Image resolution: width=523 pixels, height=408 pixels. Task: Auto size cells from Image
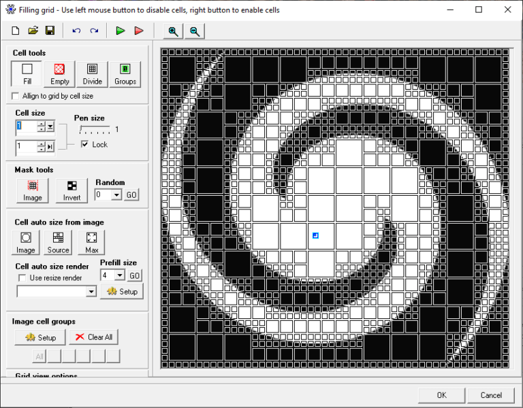click(x=26, y=243)
